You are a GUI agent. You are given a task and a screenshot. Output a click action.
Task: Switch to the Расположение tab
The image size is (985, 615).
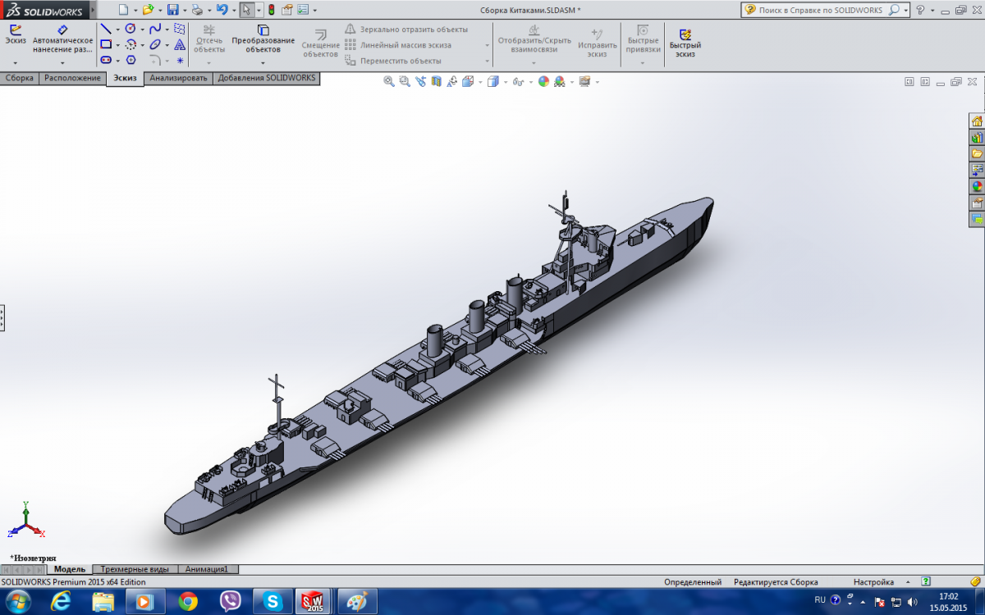72,78
